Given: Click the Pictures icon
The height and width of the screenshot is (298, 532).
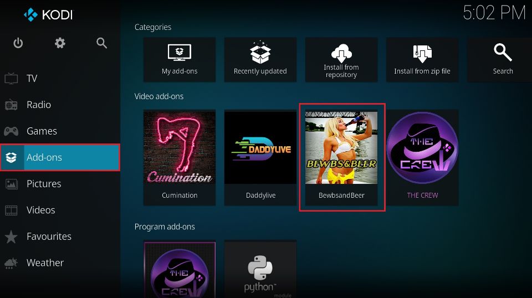Looking at the screenshot, I should [x=11, y=184].
